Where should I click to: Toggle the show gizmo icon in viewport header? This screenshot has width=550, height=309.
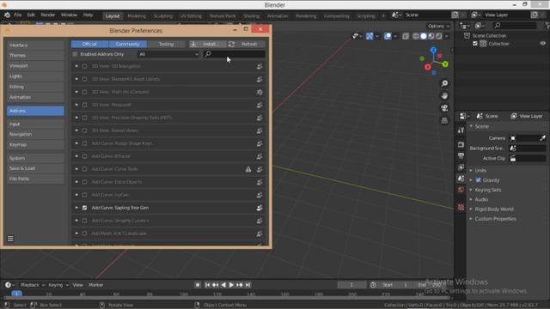(x=370, y=36)
